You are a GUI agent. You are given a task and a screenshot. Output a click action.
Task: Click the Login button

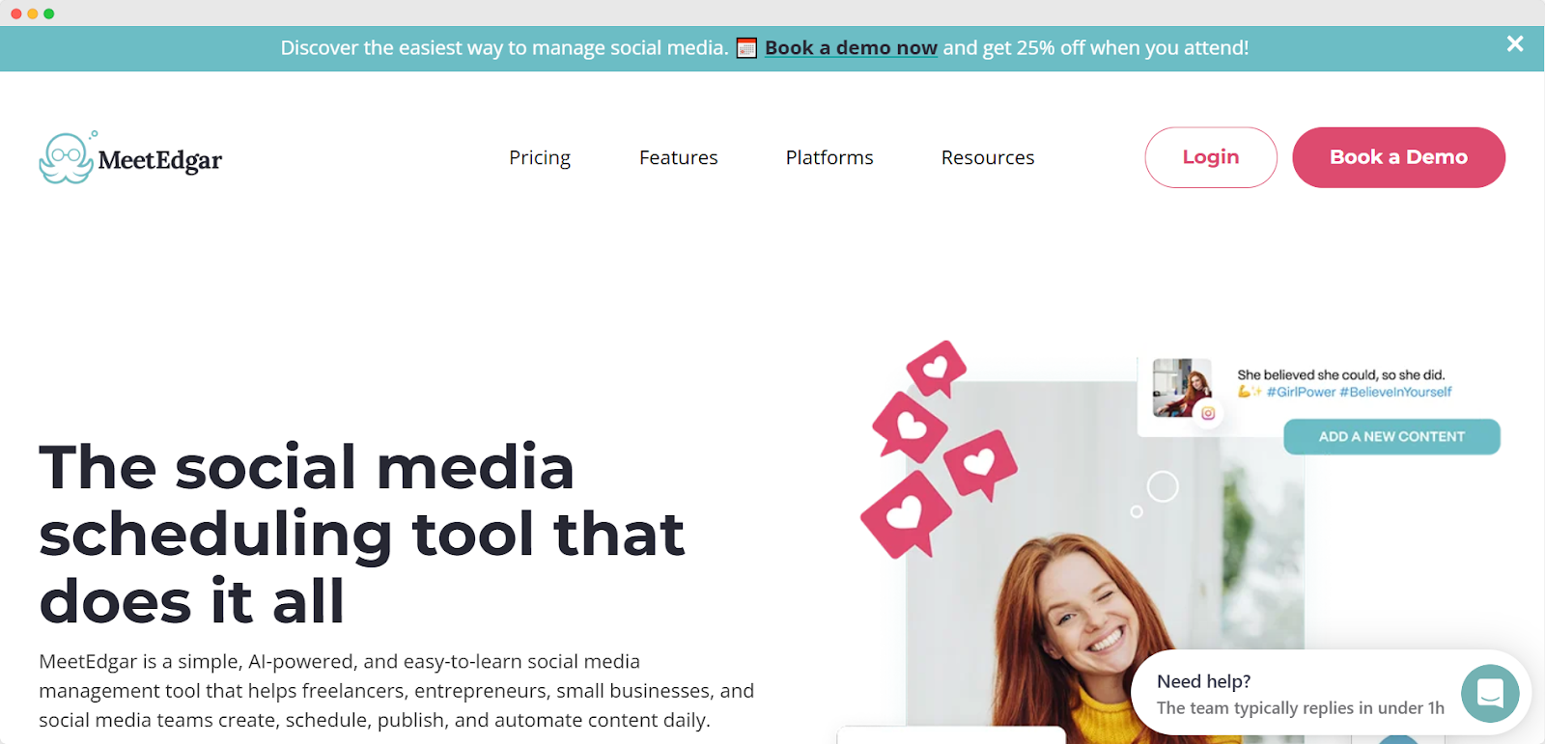point(1211,157)
